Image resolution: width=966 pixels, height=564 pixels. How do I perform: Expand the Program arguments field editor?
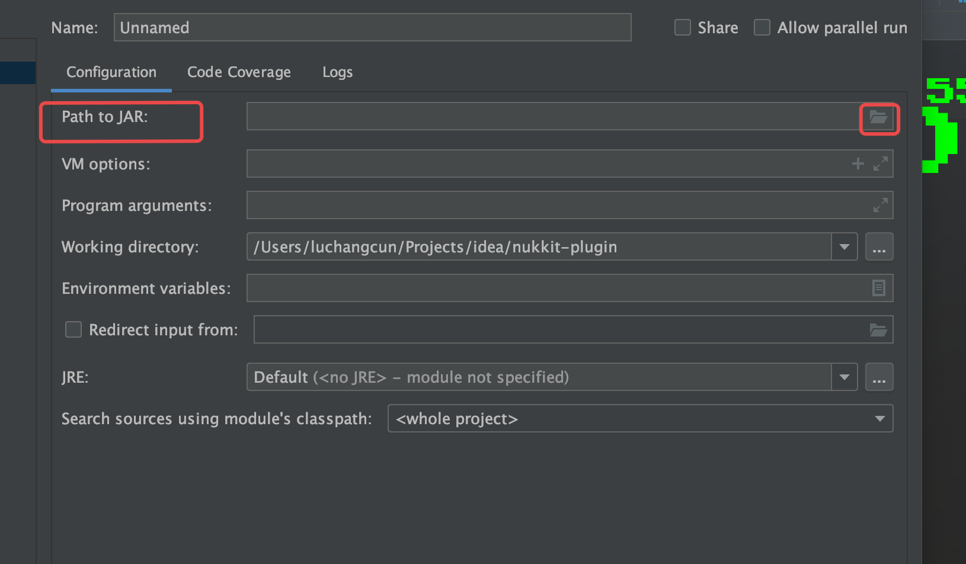881,205
